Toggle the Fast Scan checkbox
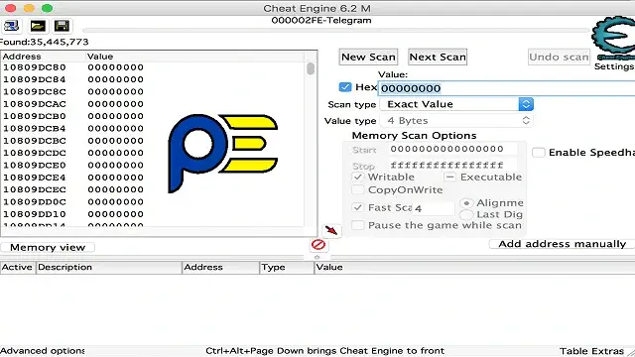The height and width of the screenshot is (357, 635). click(x=357, y=207)
